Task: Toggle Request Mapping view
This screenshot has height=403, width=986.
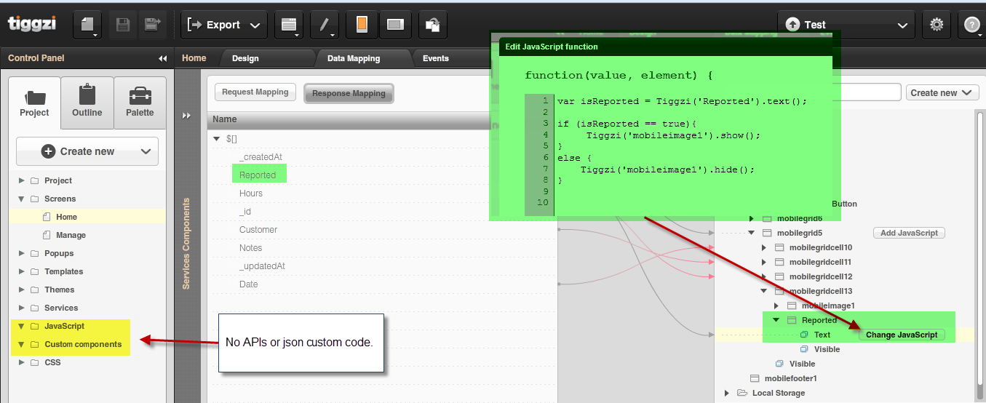Action: point(255,92)
